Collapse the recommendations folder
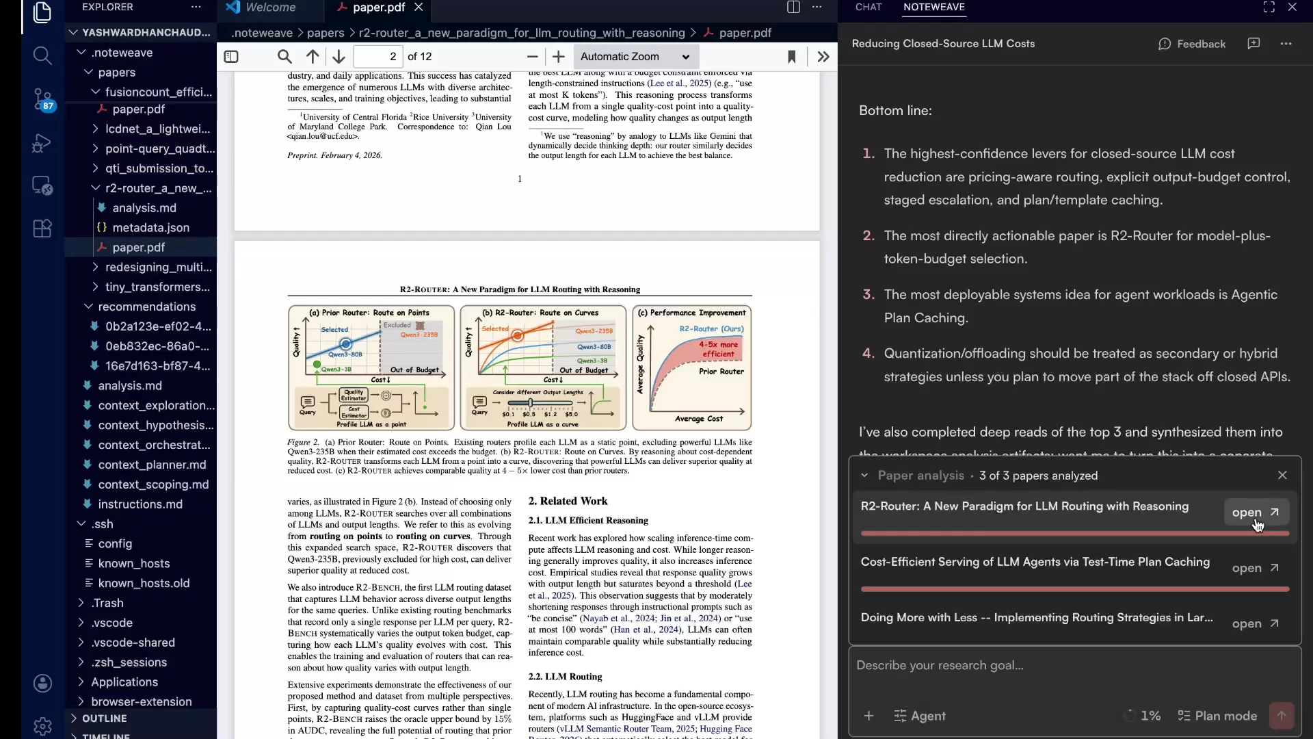The width and height of the screenshot is (1313, 739). (x=141, y=307)
